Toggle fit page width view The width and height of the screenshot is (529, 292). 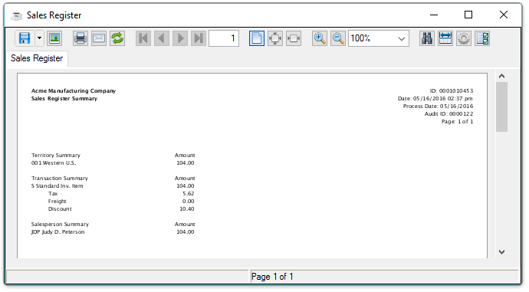point(294,38)
